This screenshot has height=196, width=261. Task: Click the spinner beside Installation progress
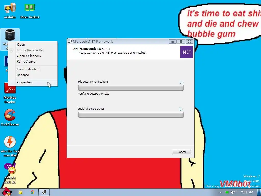pos(181,109)
